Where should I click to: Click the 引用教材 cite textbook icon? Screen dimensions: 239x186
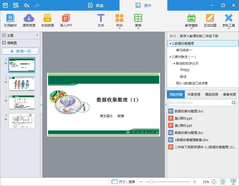[10, 20]
